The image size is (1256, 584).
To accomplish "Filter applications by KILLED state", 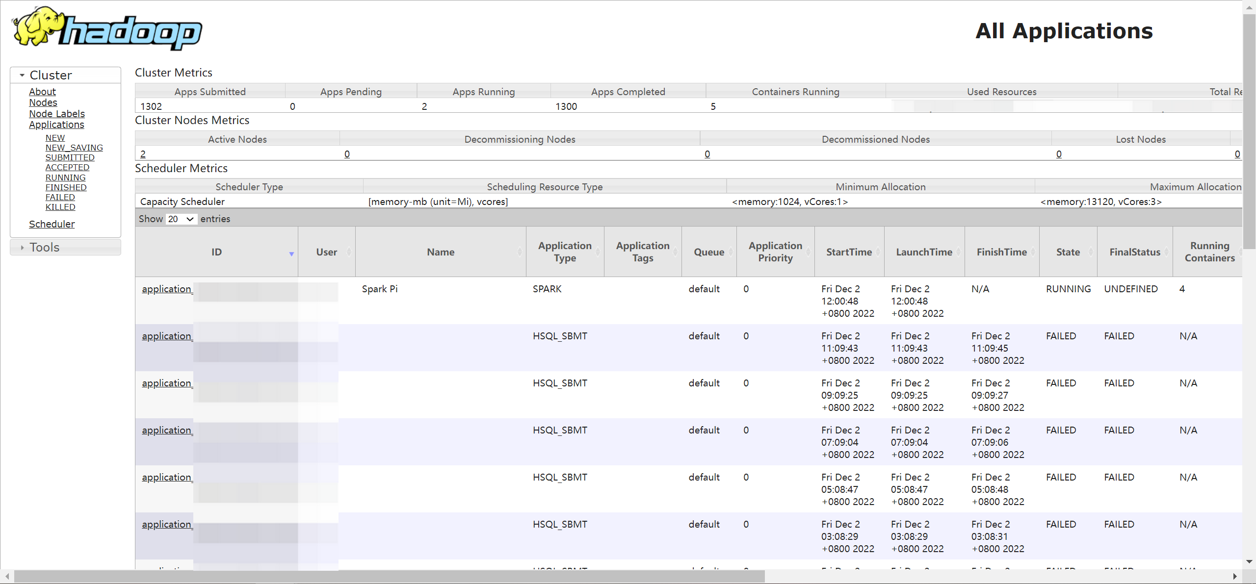I will 60,207.
